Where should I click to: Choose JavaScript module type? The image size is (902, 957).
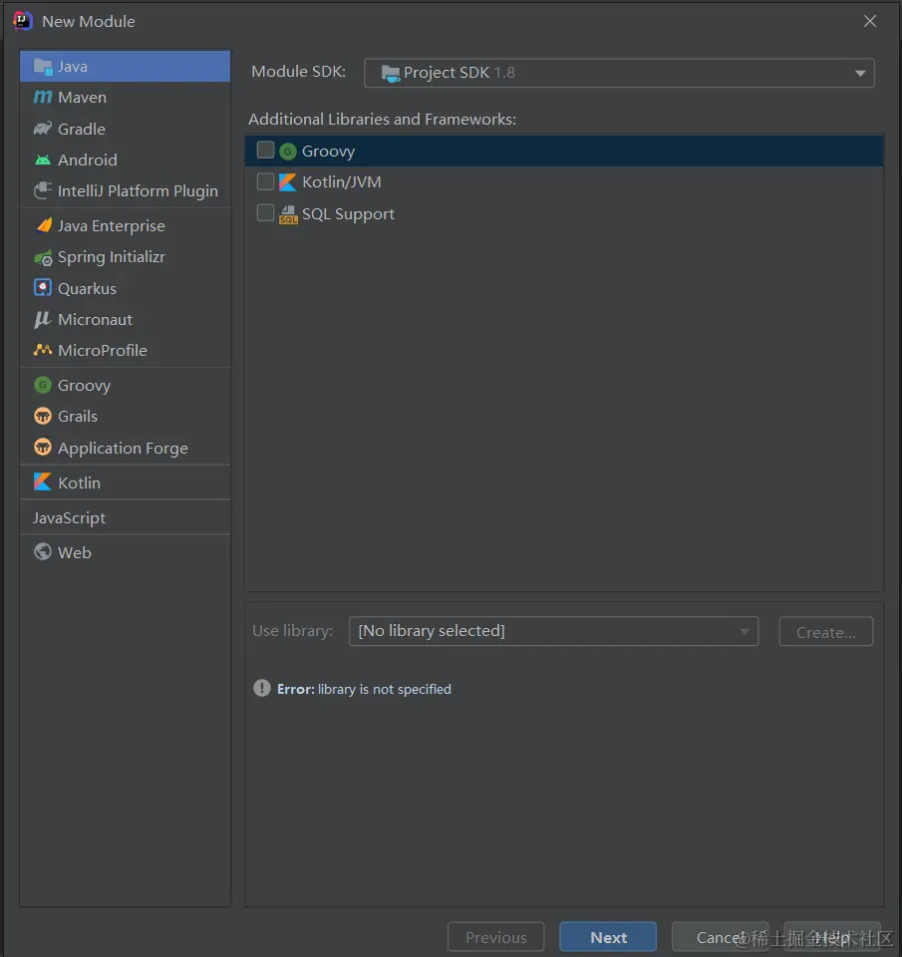coord(126,517)
